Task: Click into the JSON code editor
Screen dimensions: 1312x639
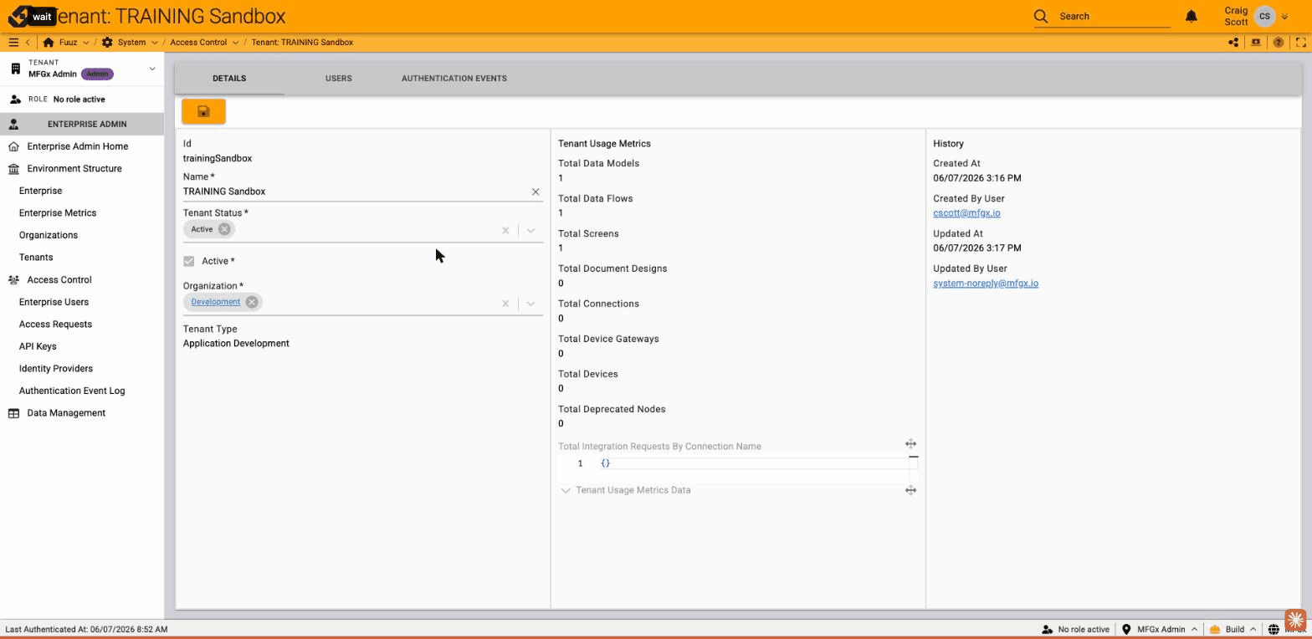Action: [x=753, y=463]
